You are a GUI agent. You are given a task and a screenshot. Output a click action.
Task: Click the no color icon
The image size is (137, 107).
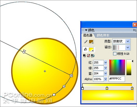click(x=88, y=56)
